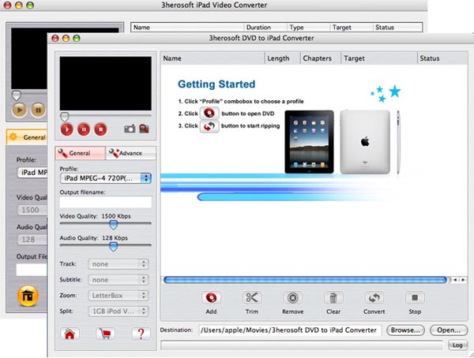
Task: Click the left scroll arrow of file list
Action: 455,280
